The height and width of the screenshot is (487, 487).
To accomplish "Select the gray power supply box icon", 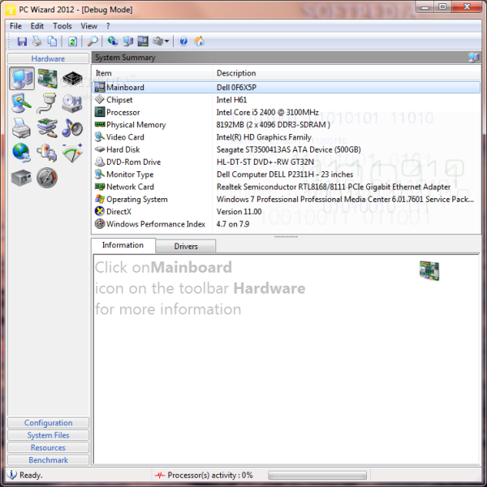I will click(21, 178).
